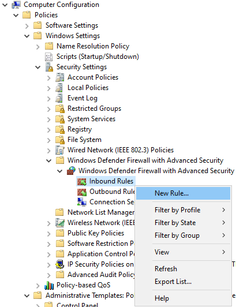The width and height of the screenshot is (236, 307).
Task: Click the Security Settings lock icon
Action: (49, 67)
